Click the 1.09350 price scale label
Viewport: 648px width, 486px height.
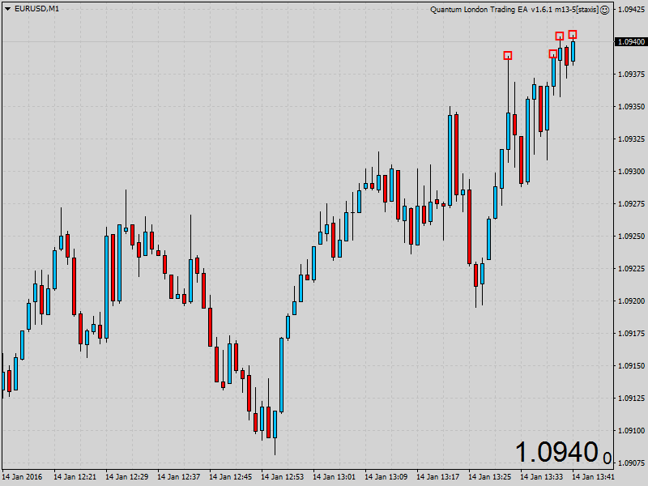click(x=632, y=107)
